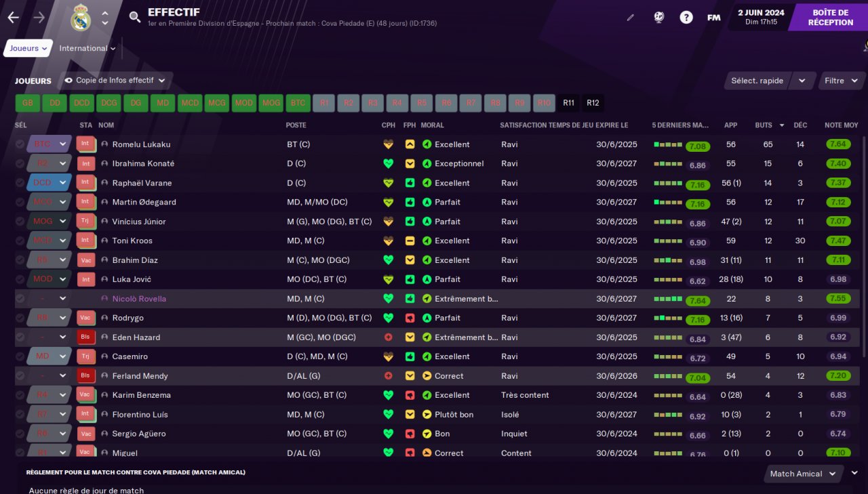The height and width of the screenshot is (494, 868).
Task: Expand the arrow beside Sélect. rapide
Action: pos(802,81)
